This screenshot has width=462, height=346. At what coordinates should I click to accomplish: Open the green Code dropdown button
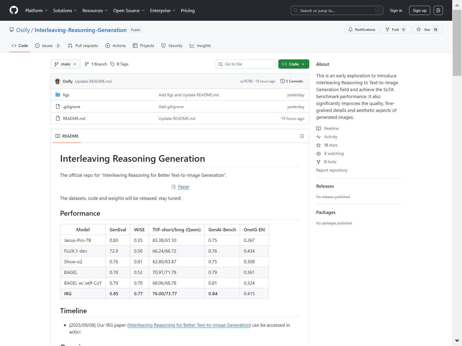(x=294, y=64)
